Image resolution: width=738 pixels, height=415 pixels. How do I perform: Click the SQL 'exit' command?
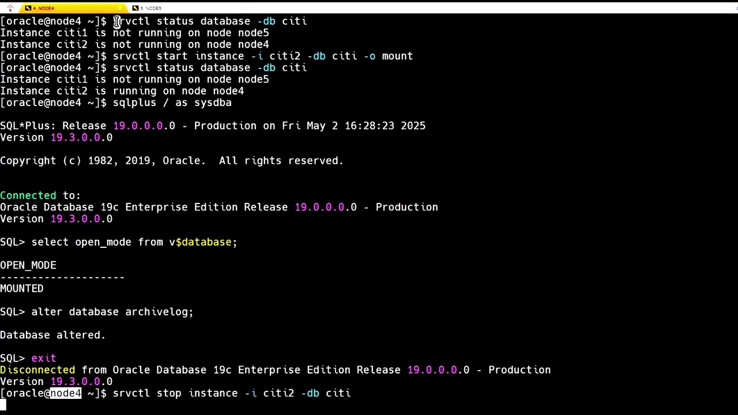(44, 358)
